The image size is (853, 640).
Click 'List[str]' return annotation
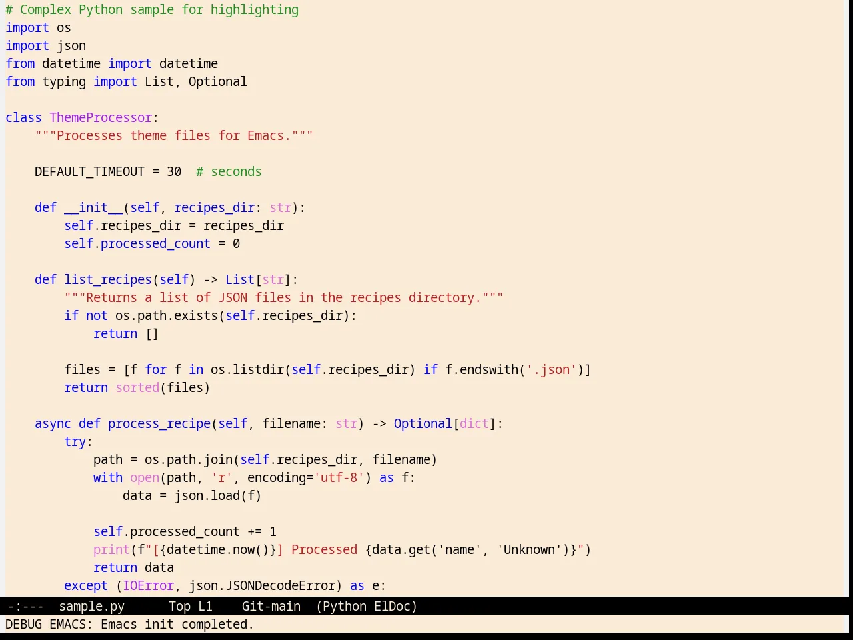259,279
